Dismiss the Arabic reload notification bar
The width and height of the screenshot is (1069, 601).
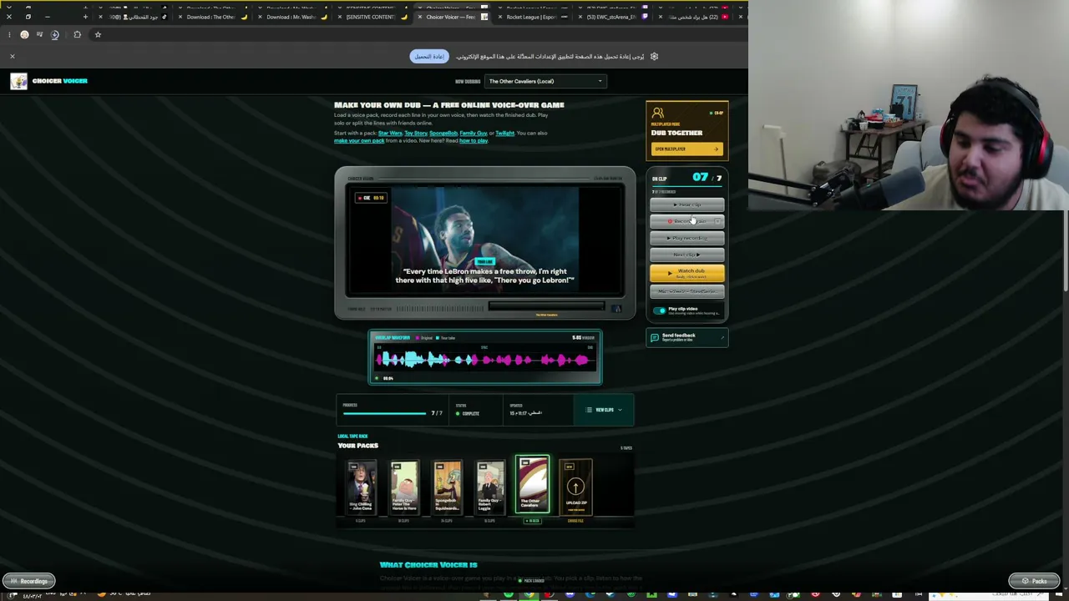pyautogui.click(x=13, y=56)
